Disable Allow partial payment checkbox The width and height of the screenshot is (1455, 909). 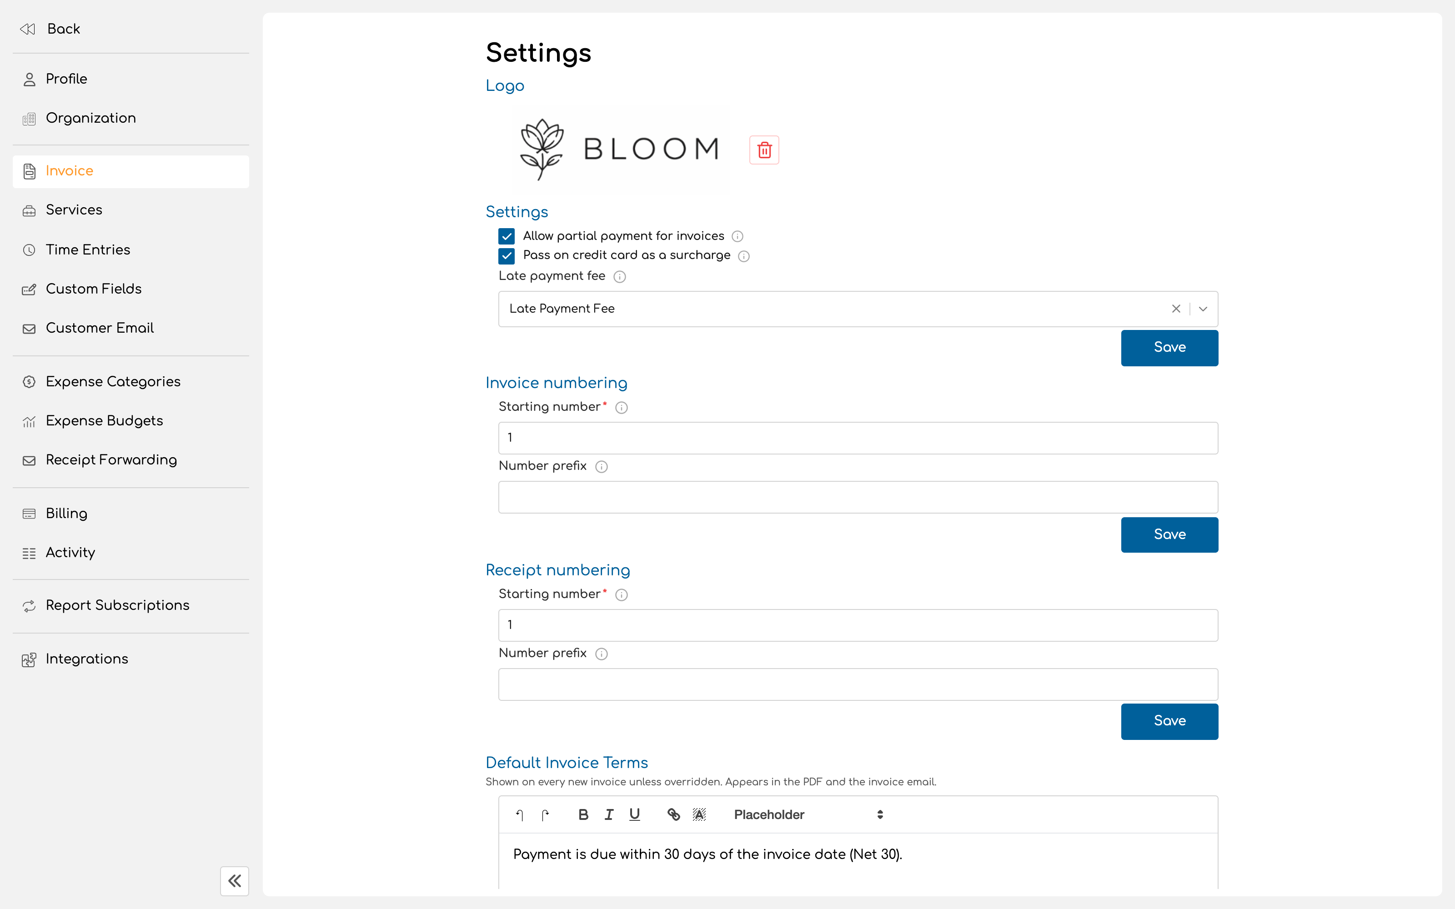pos(507,236)
